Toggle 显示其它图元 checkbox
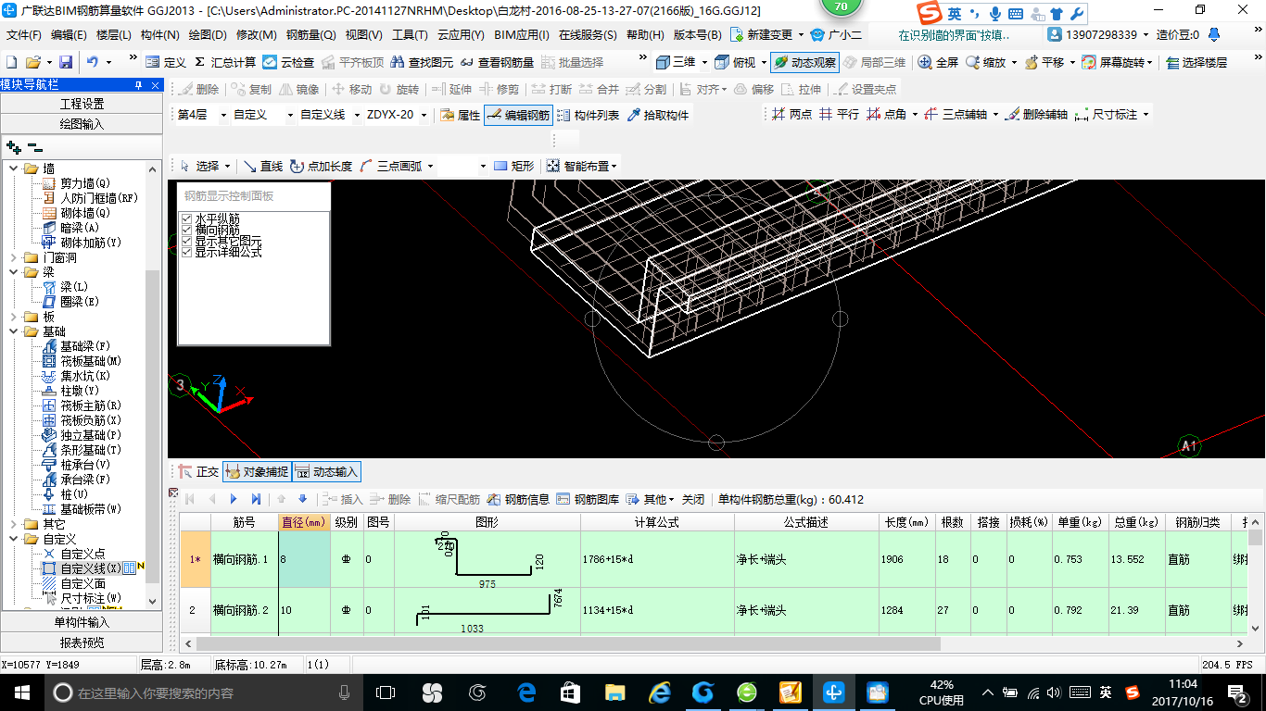 [187, 241]
